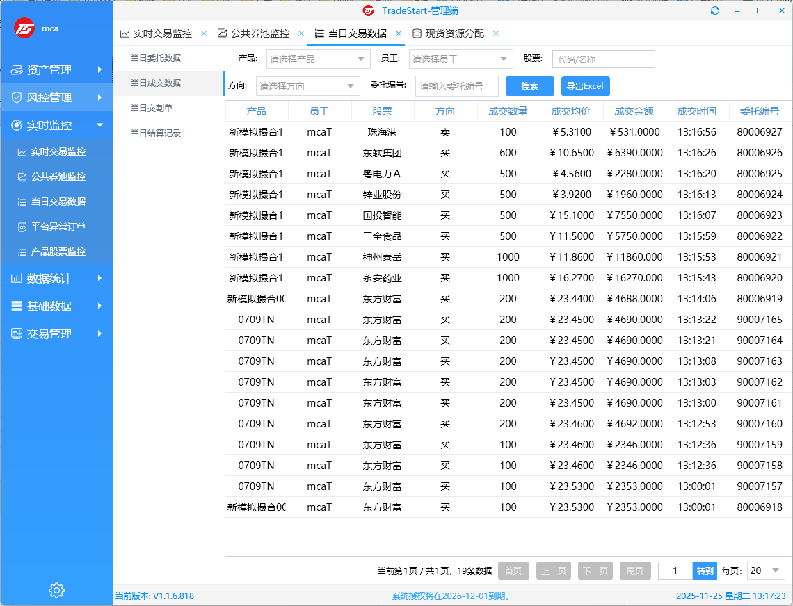This screenshot has height=606, width=793.
Task: Click the refresh icon in the title bar
Action: [715, 10]
